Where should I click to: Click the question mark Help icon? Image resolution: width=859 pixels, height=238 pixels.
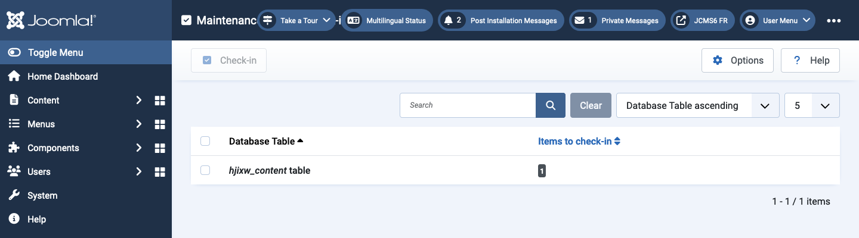[x=797, y=61]
